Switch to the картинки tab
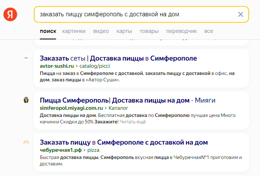Viewport: 260px width, 176px height. coord(74,31)
